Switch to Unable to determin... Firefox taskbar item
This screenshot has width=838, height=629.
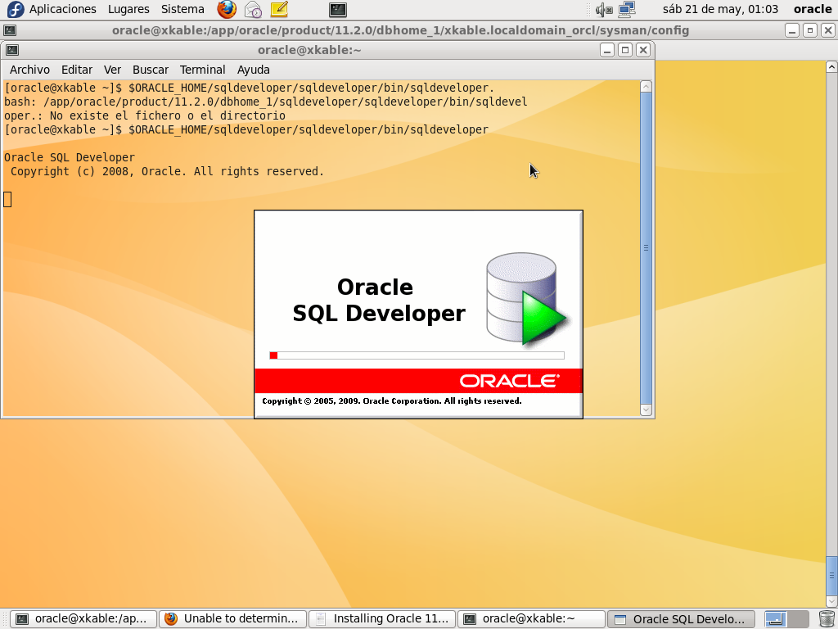point(233,619)
